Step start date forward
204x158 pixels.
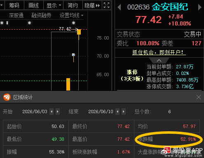(x=58, y=112)
